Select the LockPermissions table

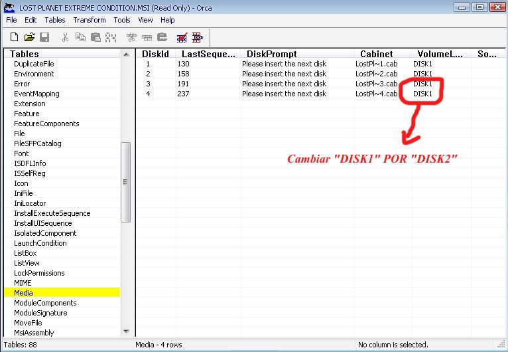(39, 273)
